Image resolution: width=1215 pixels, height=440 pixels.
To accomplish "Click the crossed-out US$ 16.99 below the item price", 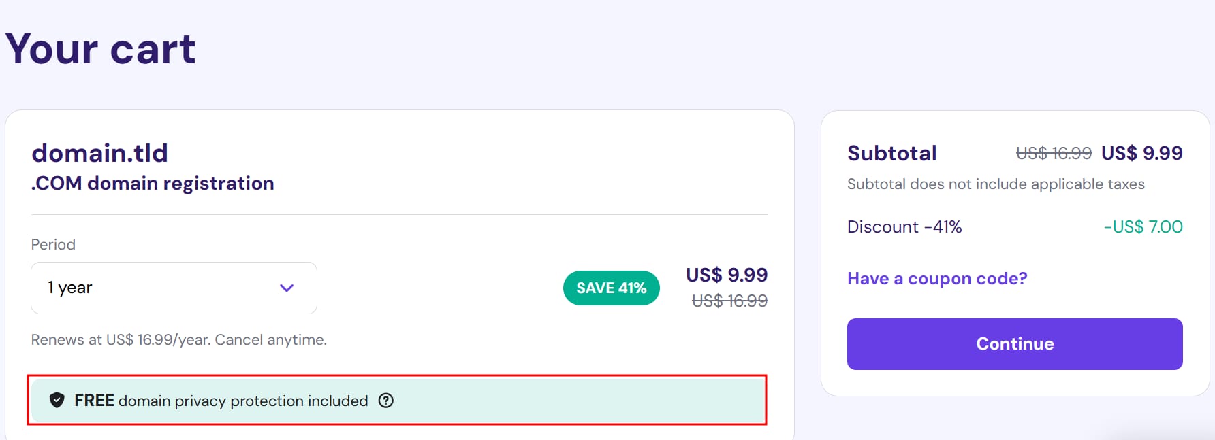I will 729,301.
